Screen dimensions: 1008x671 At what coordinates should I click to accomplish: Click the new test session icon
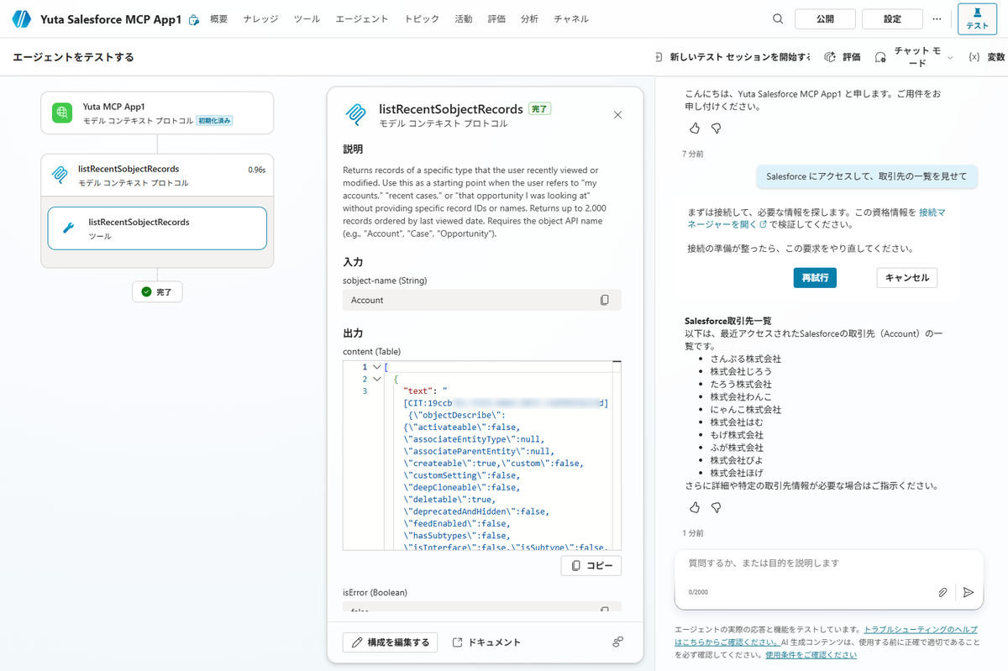click(x=659, y=57)
